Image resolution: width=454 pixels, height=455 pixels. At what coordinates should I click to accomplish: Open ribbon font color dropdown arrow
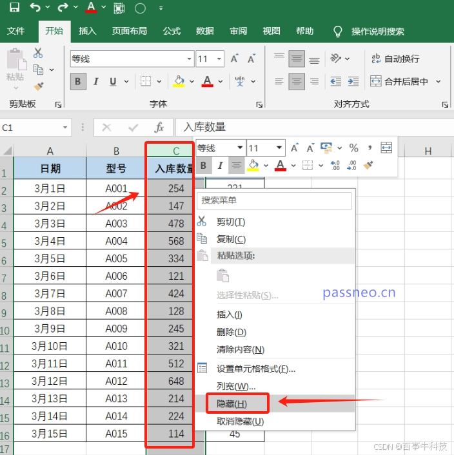coord(221,82)
